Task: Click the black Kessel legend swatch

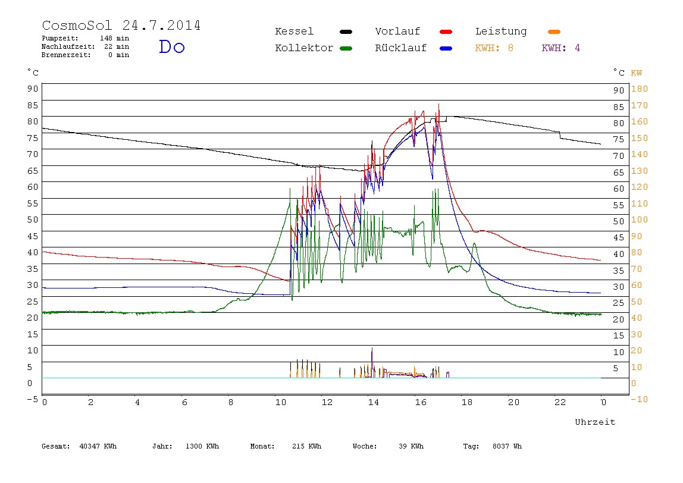Action: 346,32
